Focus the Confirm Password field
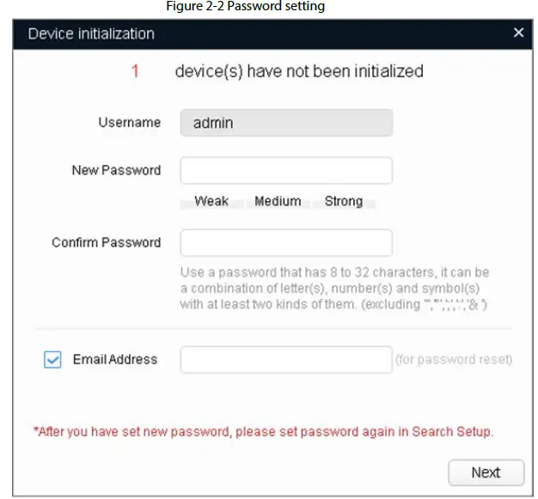This screenshot has width=538, height=499. click(285, 242)
